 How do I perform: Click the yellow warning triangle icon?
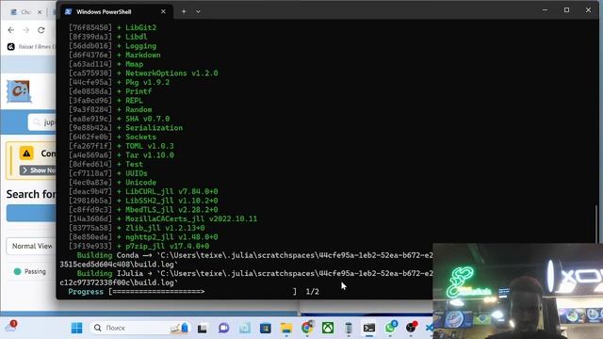[x=26, y=153]
